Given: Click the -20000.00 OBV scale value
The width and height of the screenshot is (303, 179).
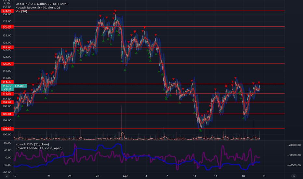Looking at the screenshot, I should [x=294, y=145].
